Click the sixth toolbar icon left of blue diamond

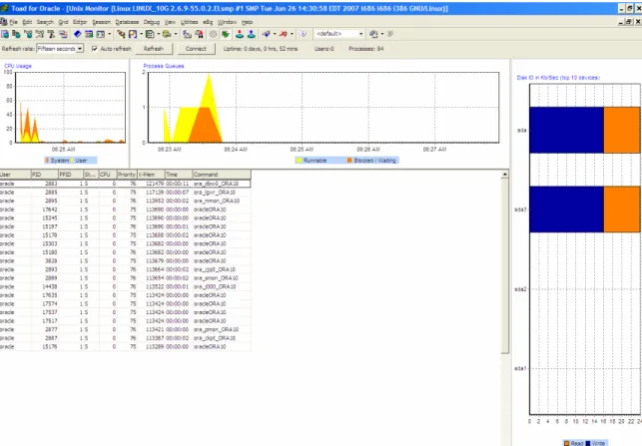coord(63,34)
